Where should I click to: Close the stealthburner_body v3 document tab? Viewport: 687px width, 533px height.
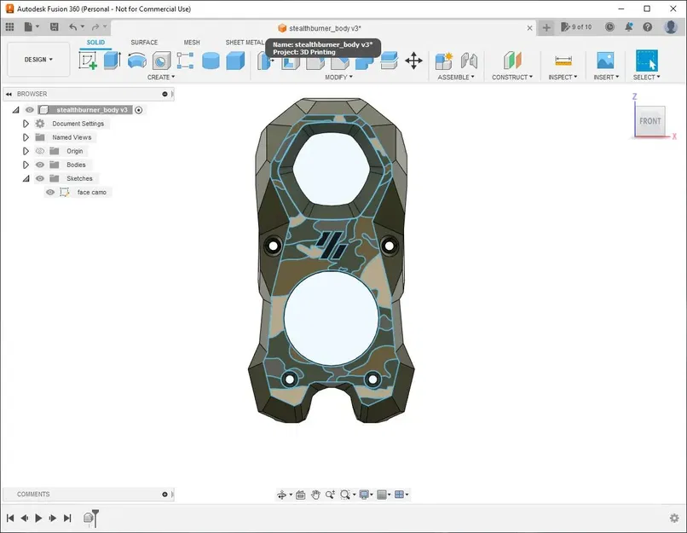(x=529, y=28)
